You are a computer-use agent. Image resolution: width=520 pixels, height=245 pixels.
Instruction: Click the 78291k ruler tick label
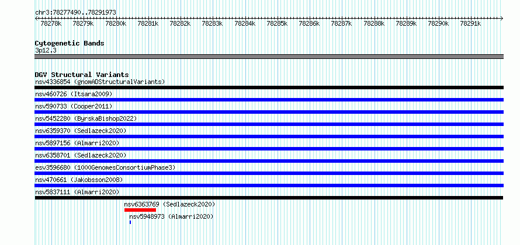pos(470,23)
